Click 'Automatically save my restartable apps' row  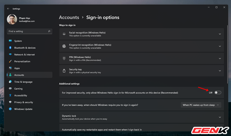point(141,128)
